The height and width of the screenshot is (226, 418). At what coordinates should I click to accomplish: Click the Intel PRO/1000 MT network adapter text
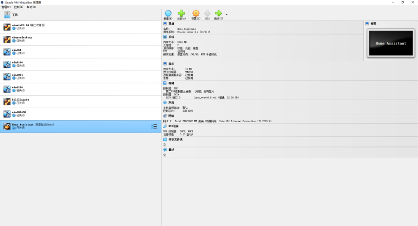(x=223, y=121)
